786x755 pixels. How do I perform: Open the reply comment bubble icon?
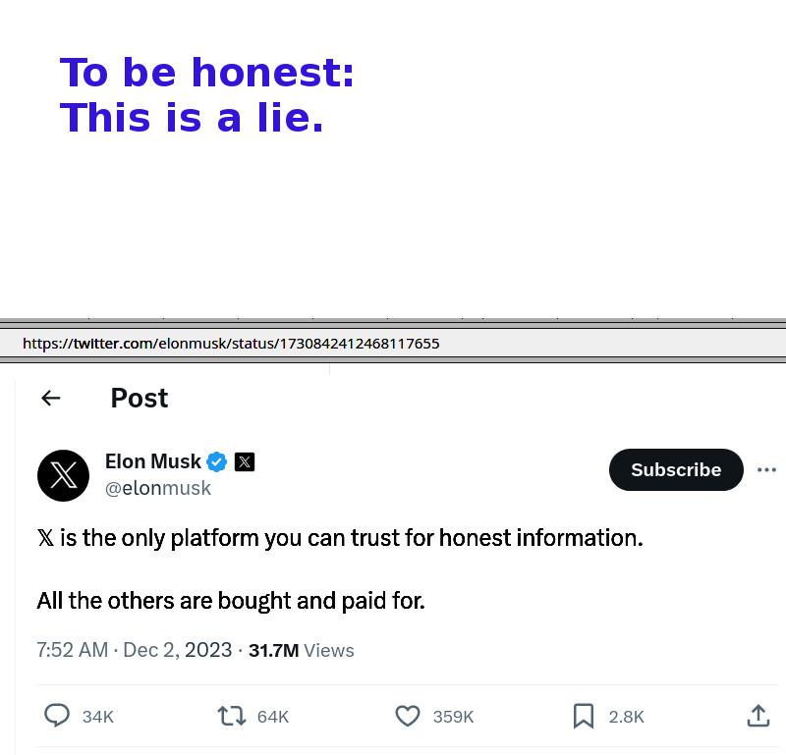[57, 716]
